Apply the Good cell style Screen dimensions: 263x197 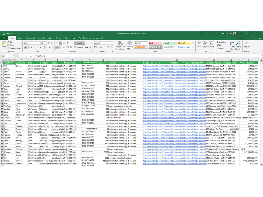point(170,43)
